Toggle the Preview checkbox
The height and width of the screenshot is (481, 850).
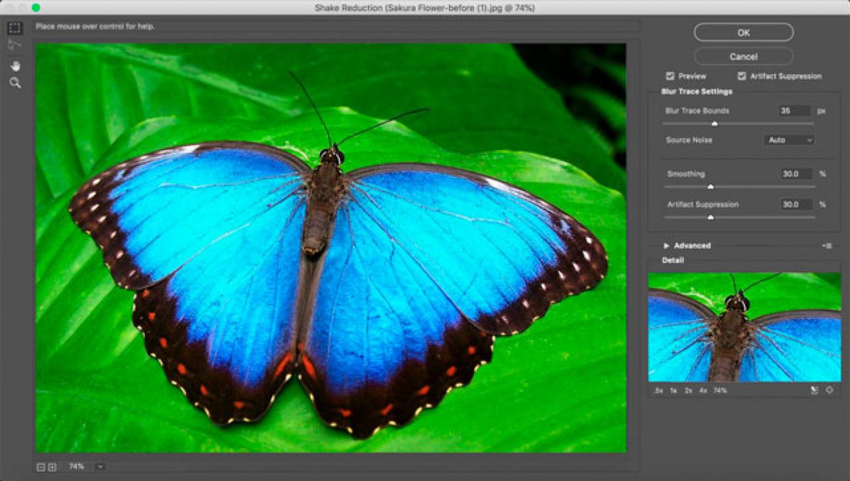tap(670, 76)
